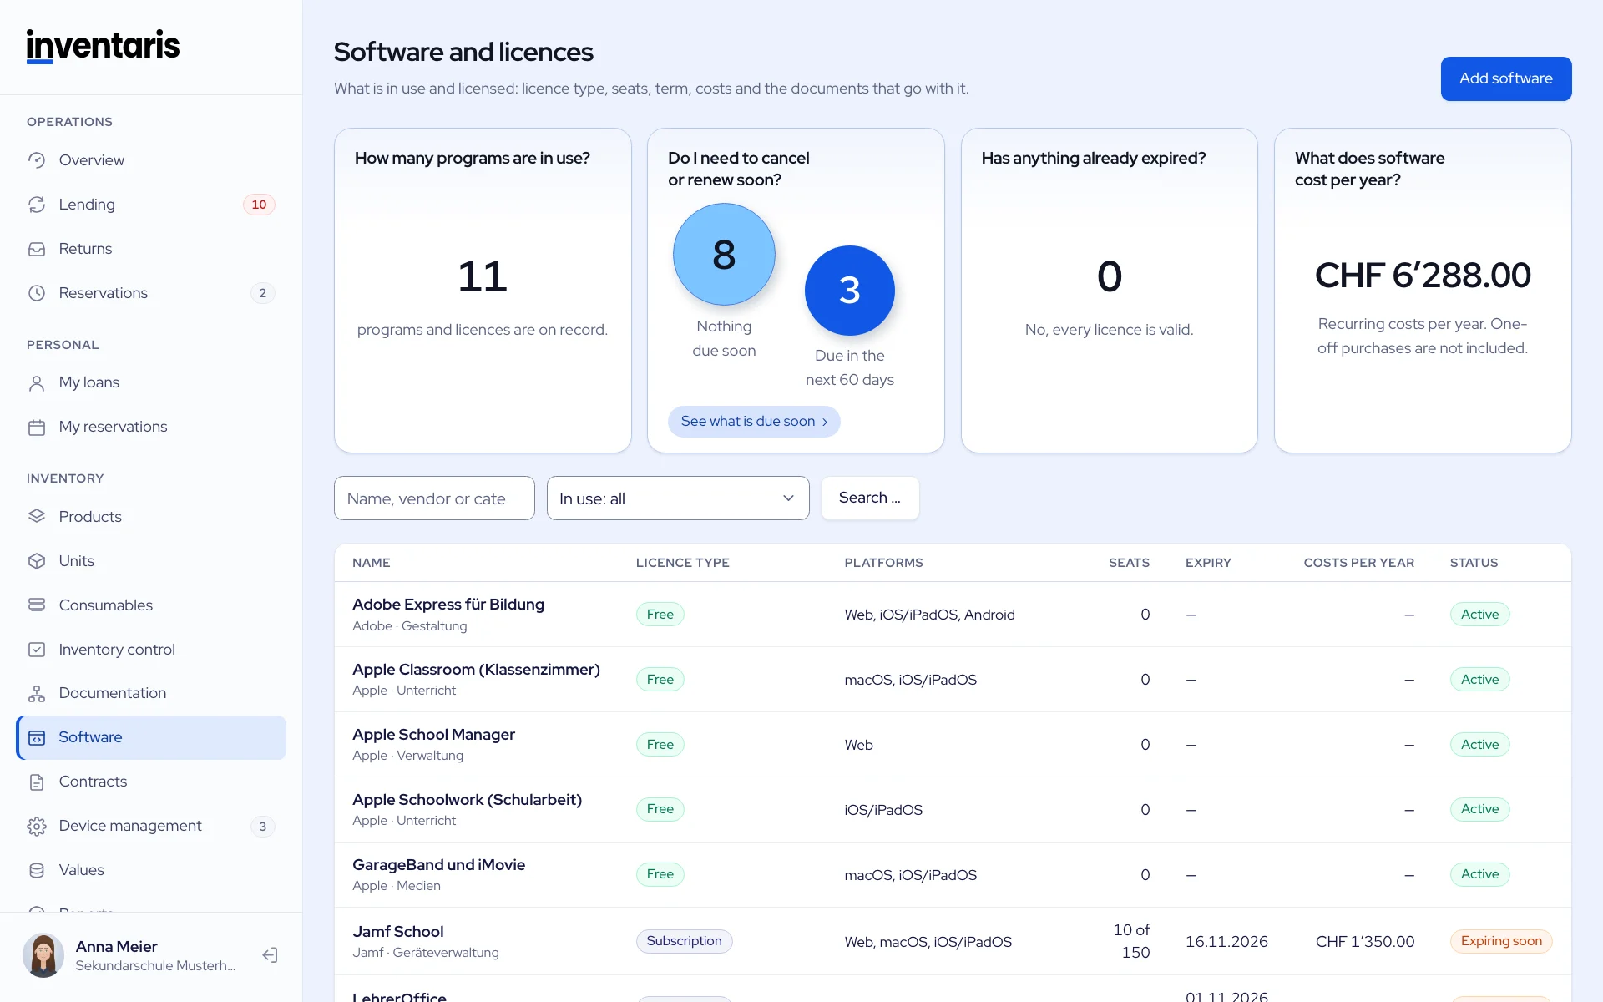This screenshot has height=1002, width=1603.
Task: Click the COSTS PER YEAR column header
Action: pos(1358,563)
